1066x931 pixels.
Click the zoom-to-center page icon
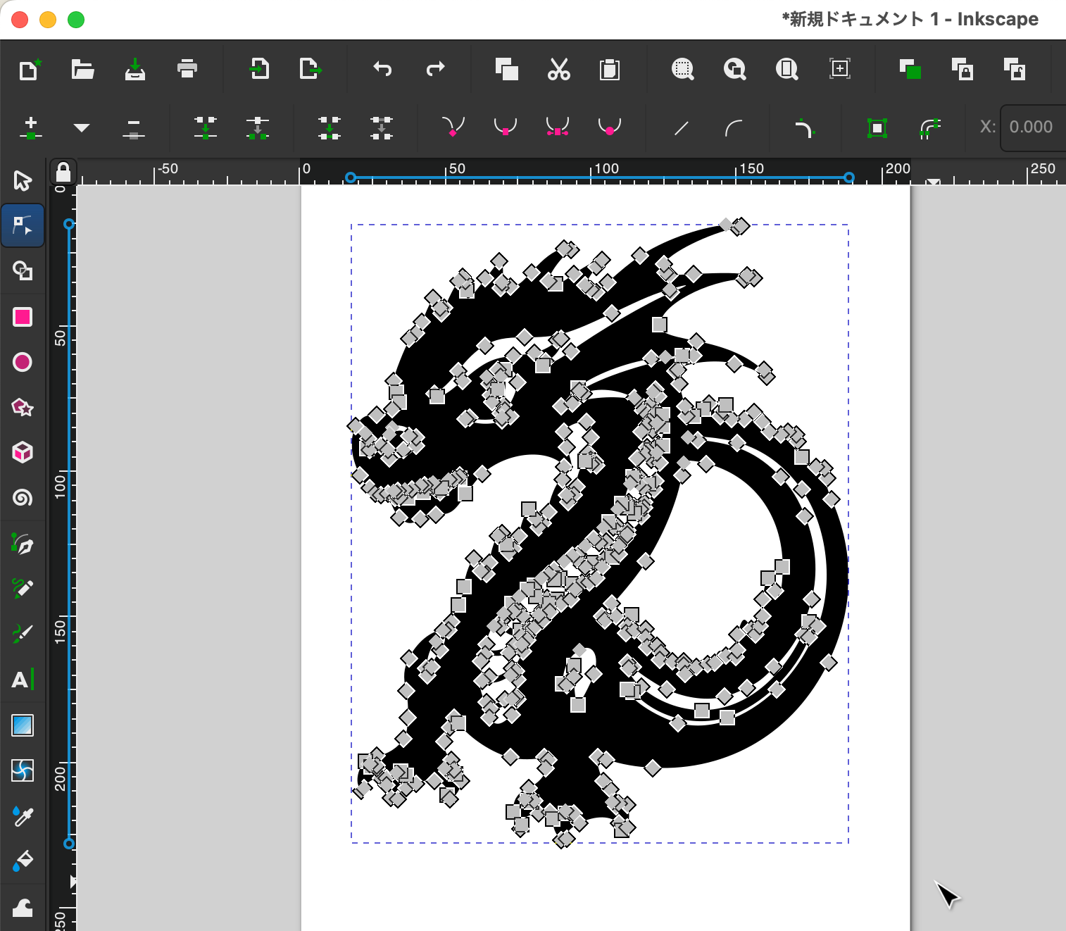[x=840, y=69]
